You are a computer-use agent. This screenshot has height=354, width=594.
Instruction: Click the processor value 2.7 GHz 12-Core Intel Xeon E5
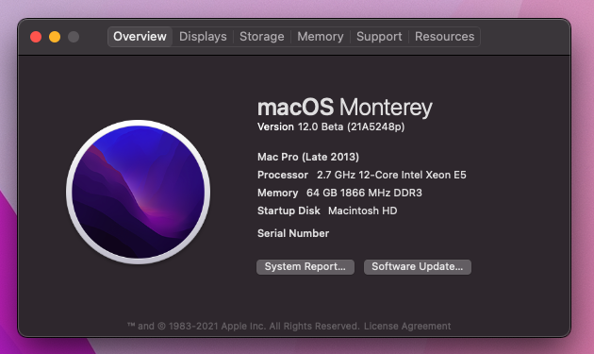coord(391,175)
